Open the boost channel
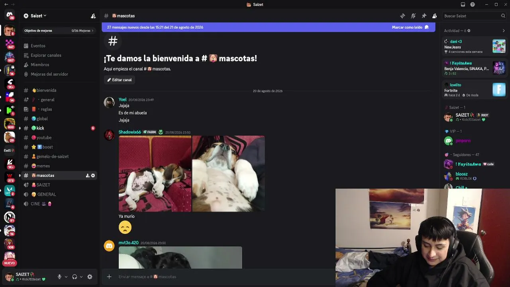510x287 pixels. [59, 147]
